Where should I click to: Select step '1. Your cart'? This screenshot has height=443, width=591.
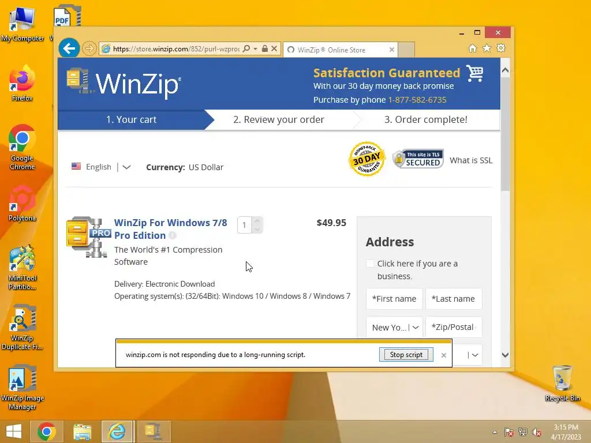tap(131, 119)
